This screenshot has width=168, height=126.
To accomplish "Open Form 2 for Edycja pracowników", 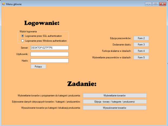I will pos(141,38).
